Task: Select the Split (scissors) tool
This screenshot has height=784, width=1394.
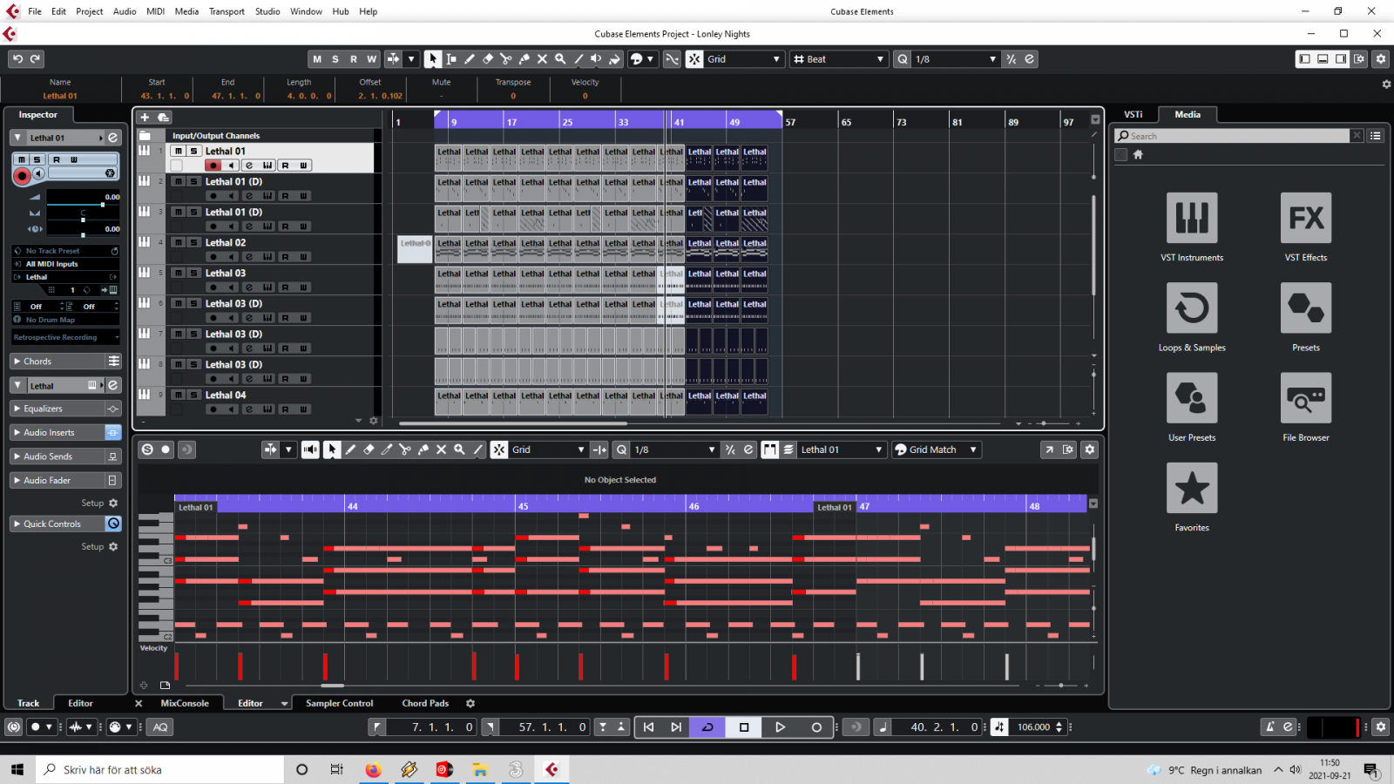Action: click(x=506, y=58)
